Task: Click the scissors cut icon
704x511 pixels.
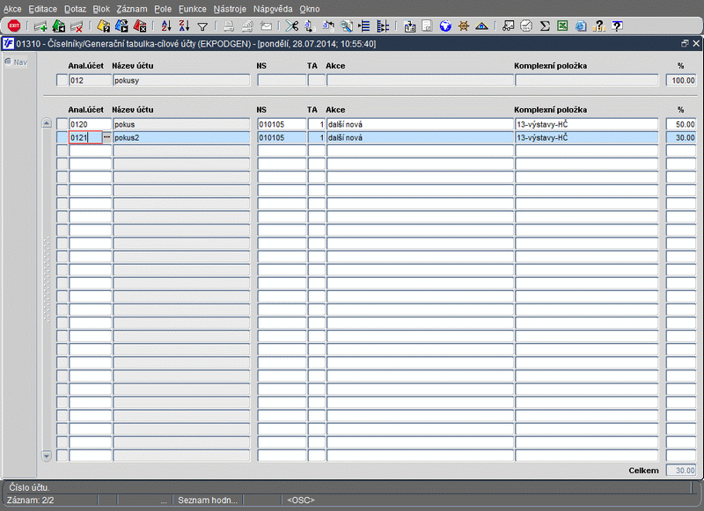Action: (292, 26)
